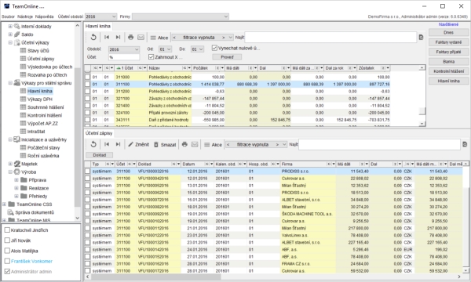Click the Doklad button
This screenshot has width=471, height=282.
pyautogui.click(x=100, y=155)
